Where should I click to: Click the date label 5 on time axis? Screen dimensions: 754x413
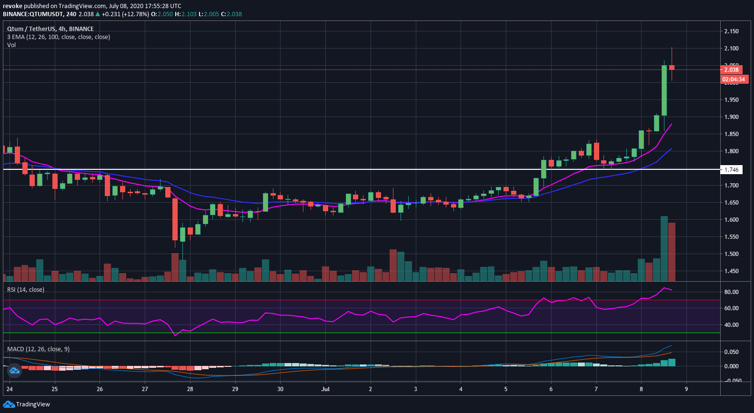coord(506,389)
